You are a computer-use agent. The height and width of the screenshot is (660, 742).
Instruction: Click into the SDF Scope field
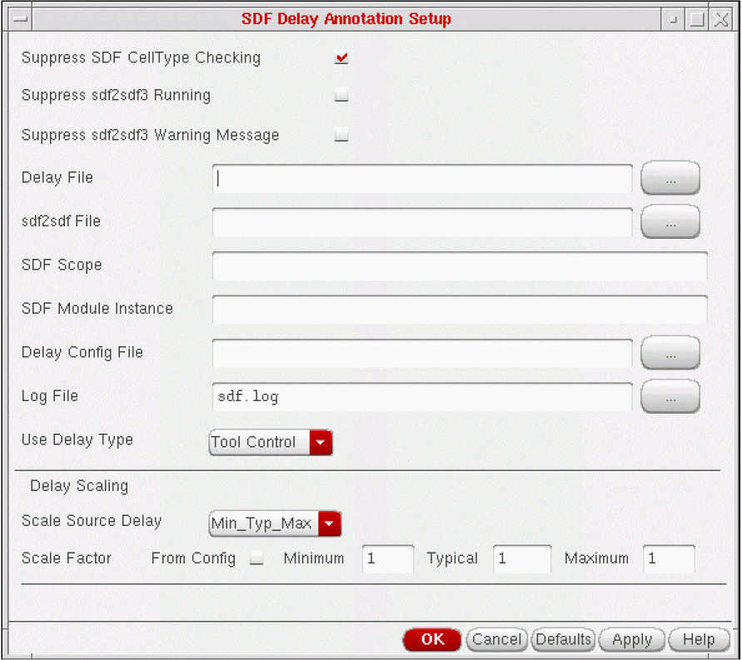[459, 265]
